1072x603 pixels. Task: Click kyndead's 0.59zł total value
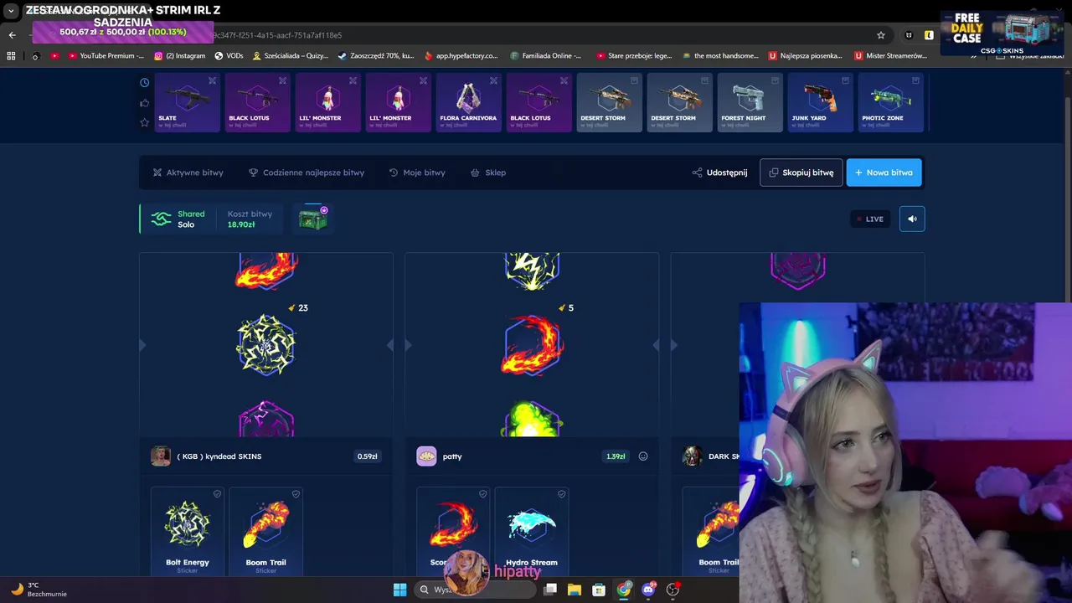(x=367, y=456)
